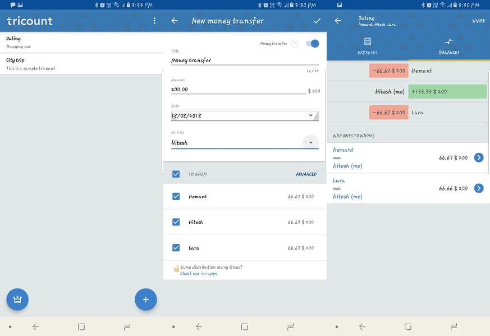Viewport: 490px width, 336px height.
Task: Switch to the EXPENSES tab
Action: coord(368,46)
